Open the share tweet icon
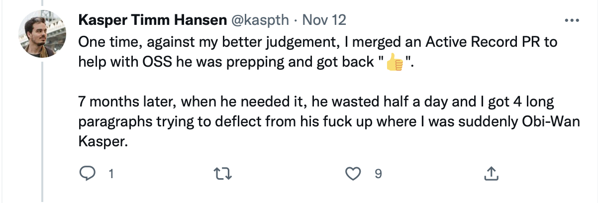Viewport: 598px width, 203px height. click(491, 174)
